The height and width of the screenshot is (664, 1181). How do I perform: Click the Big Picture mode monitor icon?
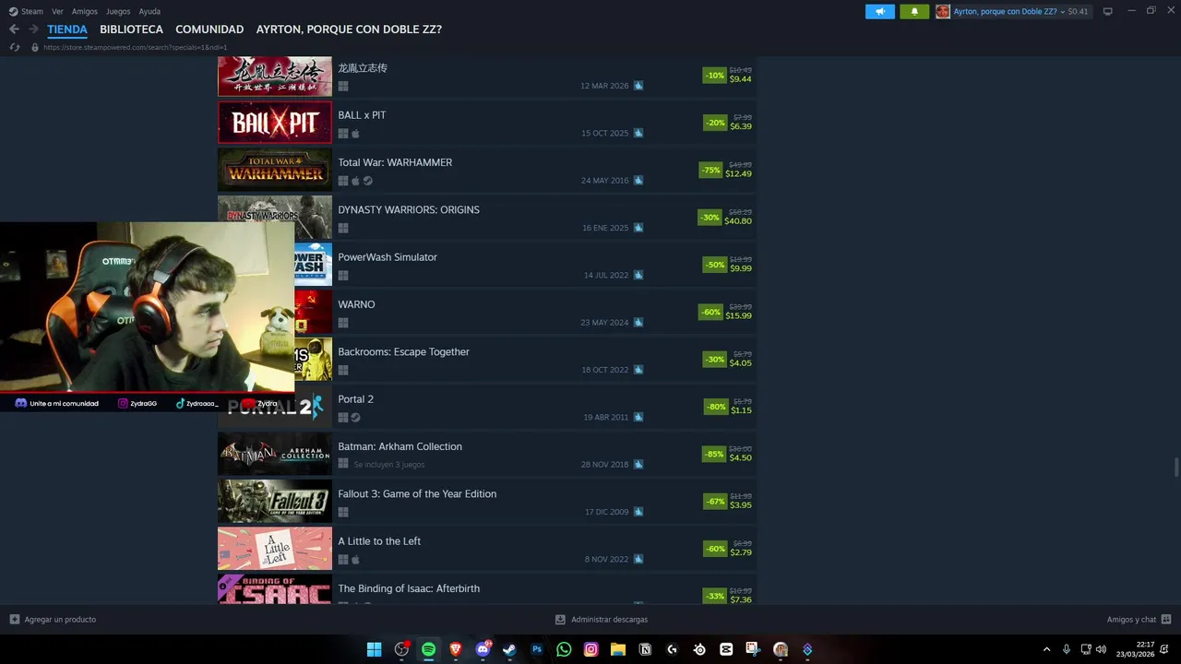tap(1107, 11)
